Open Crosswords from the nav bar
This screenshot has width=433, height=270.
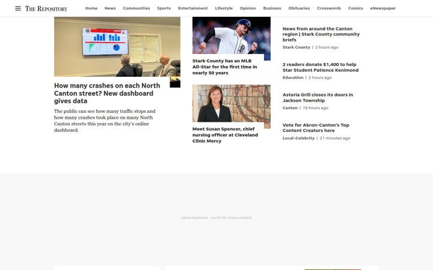coord(329,8)
